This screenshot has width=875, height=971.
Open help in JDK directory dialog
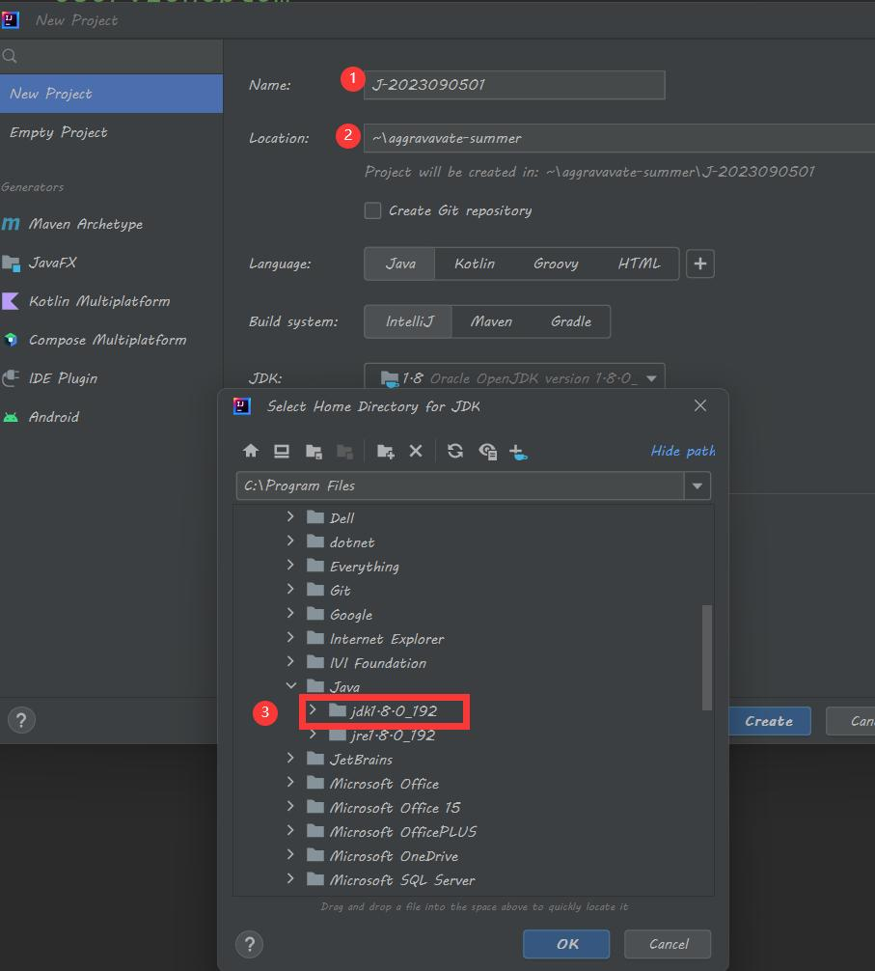250,944
